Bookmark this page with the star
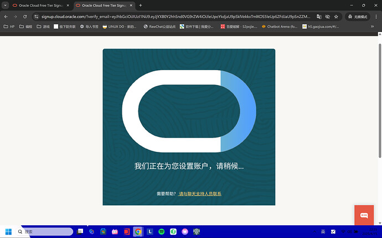382x238 pixels. (x=336, y=17)
